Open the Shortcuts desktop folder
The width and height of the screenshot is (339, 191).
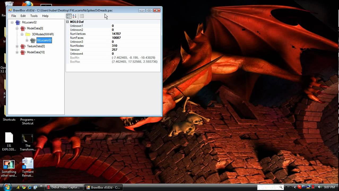point(9,120)
